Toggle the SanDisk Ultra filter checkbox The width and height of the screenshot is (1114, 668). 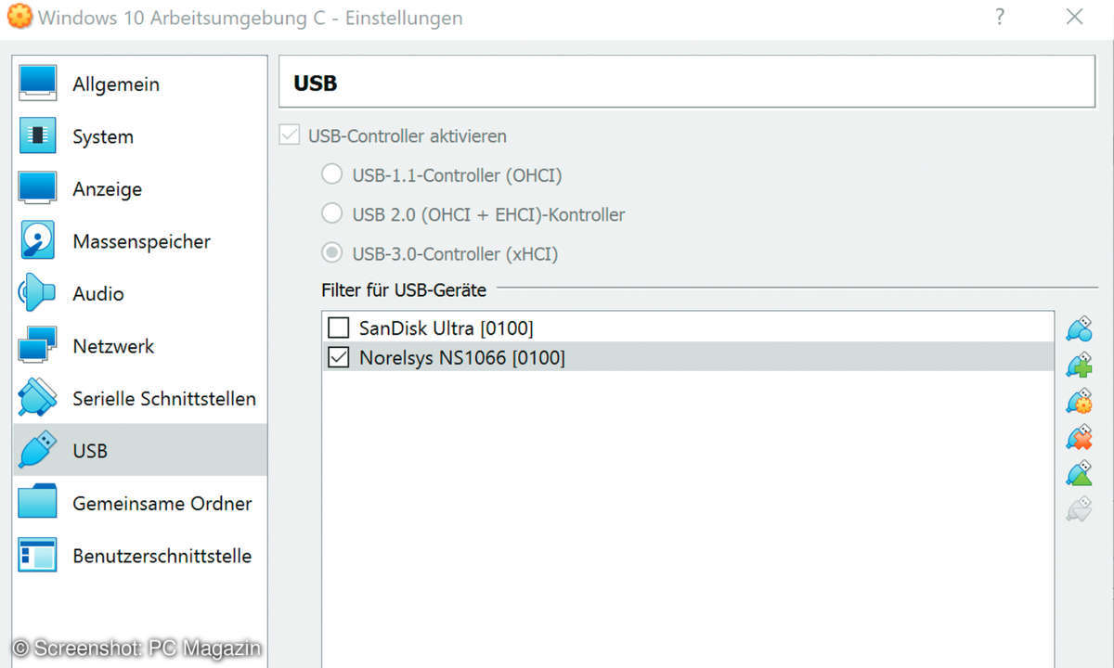click(339, 328)
